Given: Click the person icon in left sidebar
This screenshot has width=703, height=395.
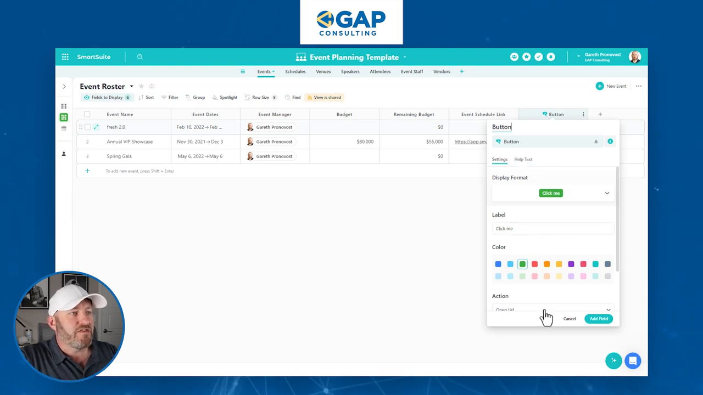Looking at the screenshot, I should (64, 154).
